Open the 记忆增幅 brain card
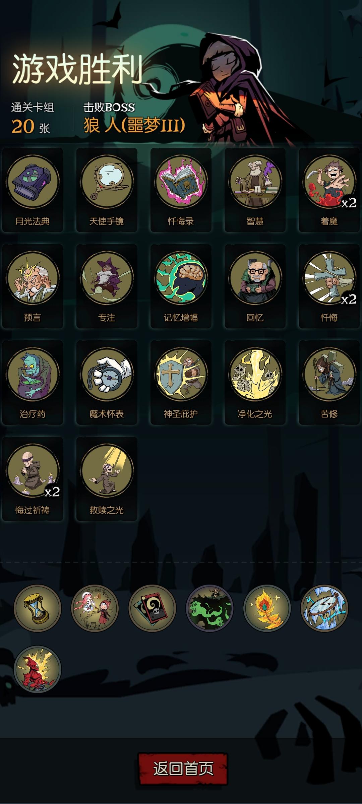362x804 pixels. (x=181, y=286)
